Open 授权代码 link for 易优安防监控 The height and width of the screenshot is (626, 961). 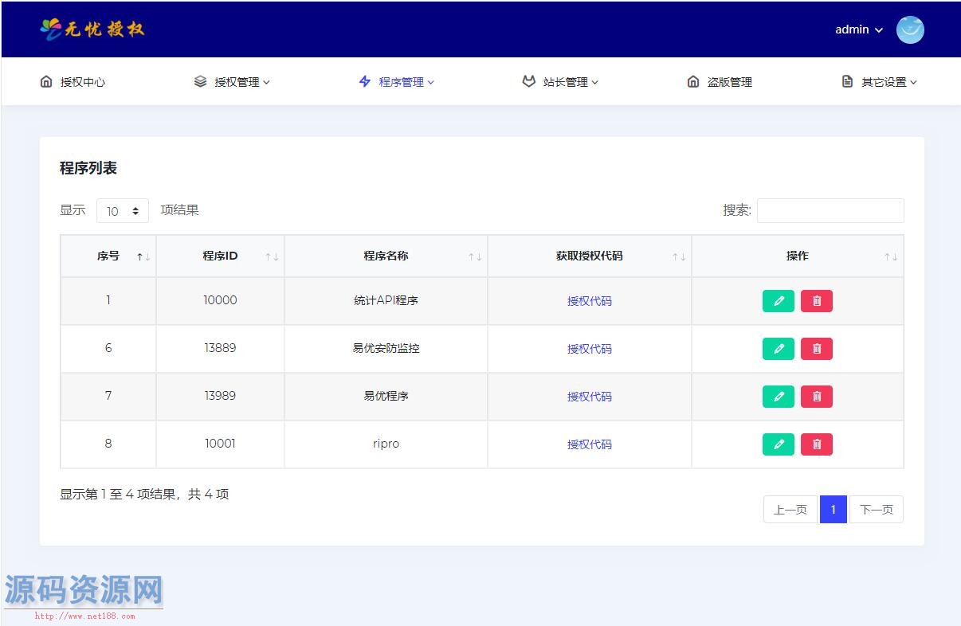[590, 349]
